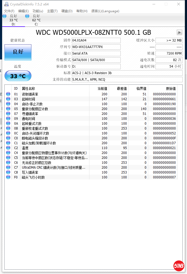
Task: Click the 固件 firmware version field
Action: click(96, 40)
